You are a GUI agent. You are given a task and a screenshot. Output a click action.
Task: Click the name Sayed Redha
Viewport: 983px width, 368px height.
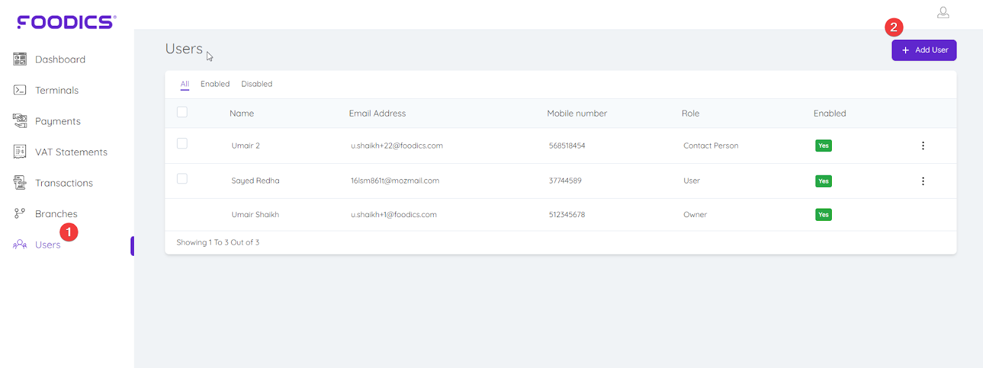coord(255,181)
